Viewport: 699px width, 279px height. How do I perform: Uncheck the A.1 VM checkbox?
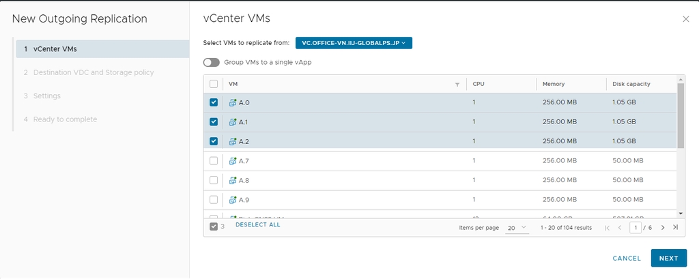click(214, 121)
